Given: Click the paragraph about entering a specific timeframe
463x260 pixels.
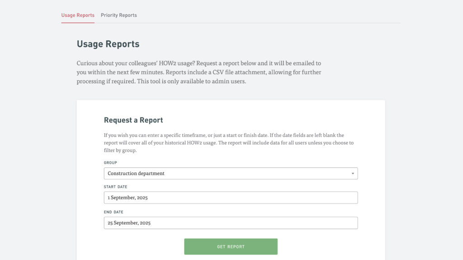Looking at the screenshot, I should coord(228,143).
